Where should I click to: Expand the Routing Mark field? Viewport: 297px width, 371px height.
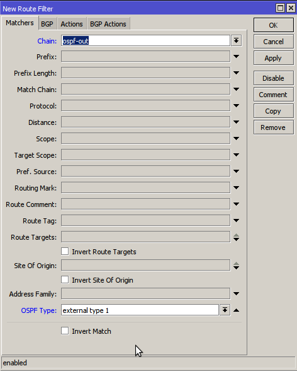[236, 187]
